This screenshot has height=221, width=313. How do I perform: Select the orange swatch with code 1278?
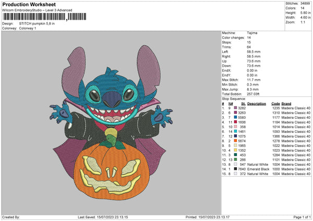[x=236, y=141]
